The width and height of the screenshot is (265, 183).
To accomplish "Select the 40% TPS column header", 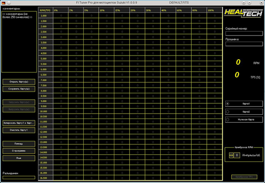I will [168, 10].
